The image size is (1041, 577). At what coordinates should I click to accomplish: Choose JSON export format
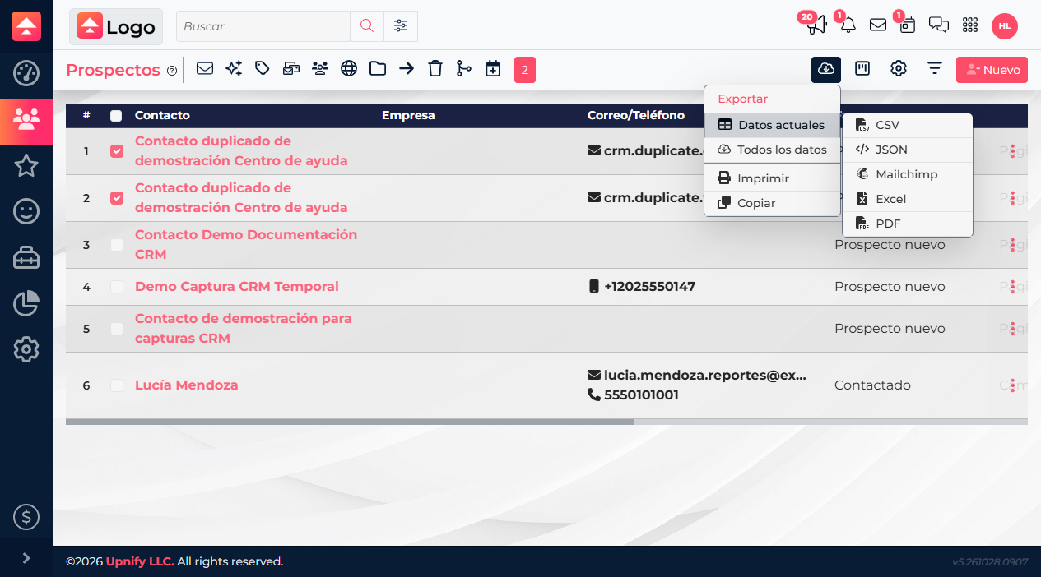pyautogui.click(x=908, y=150)
